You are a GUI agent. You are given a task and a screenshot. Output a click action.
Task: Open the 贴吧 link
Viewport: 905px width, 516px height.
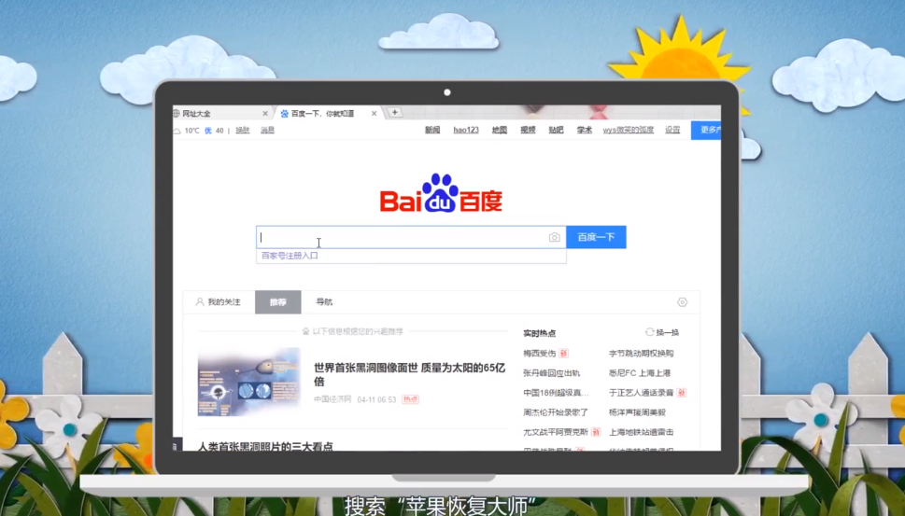point(556,131)
